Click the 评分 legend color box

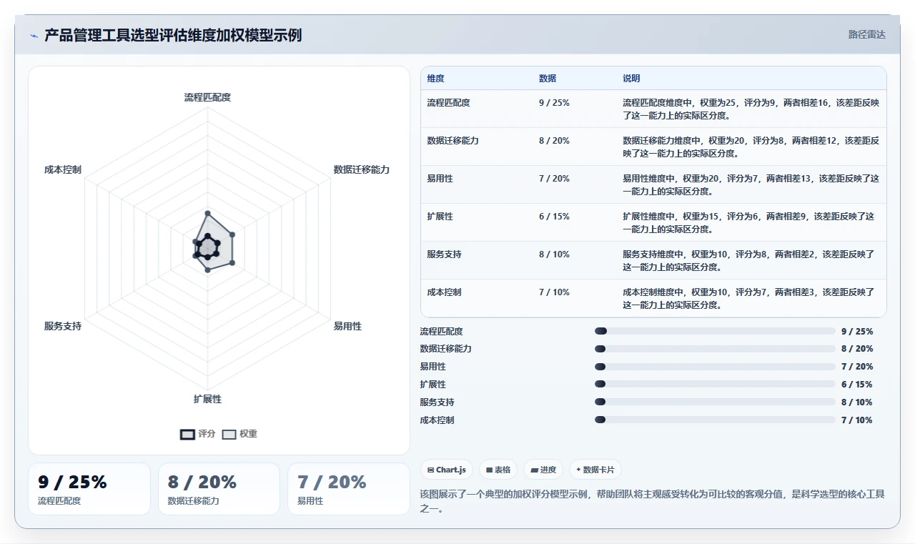pos(187,434)
